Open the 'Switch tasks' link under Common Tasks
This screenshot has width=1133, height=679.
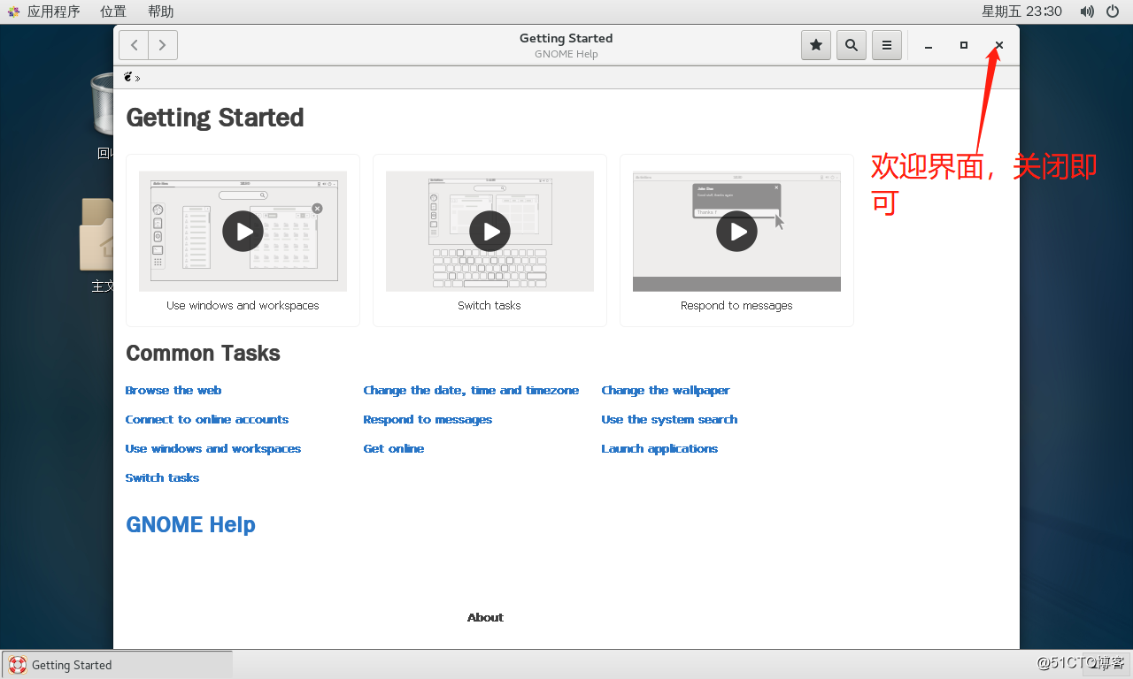click(162, 477)
